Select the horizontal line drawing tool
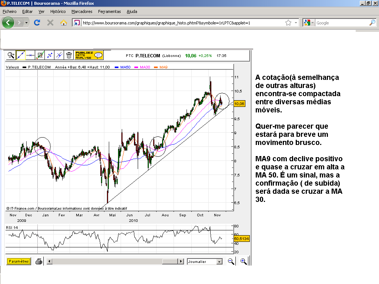 pos(30,55)
